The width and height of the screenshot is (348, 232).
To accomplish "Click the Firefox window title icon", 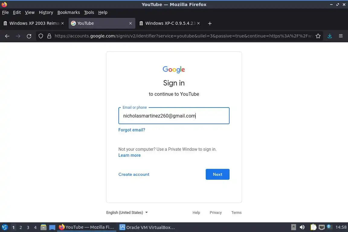I will click(4, 4).
